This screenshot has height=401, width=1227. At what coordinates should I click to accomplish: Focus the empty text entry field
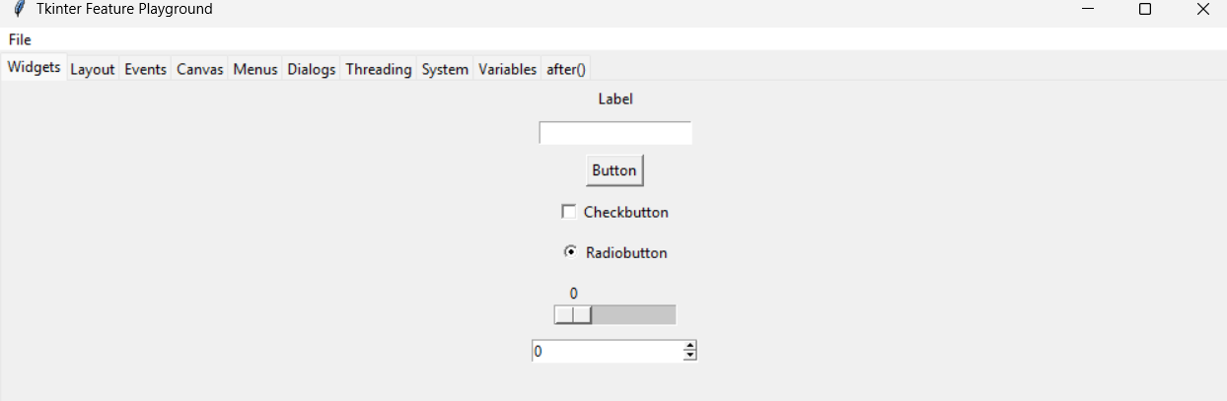pyautogui.click(x=614, y=133)
